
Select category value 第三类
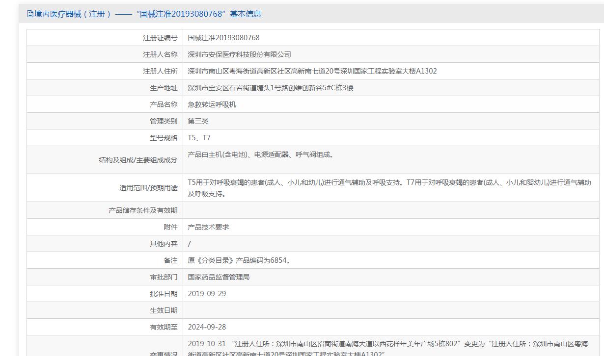click(x=198, y=121)
